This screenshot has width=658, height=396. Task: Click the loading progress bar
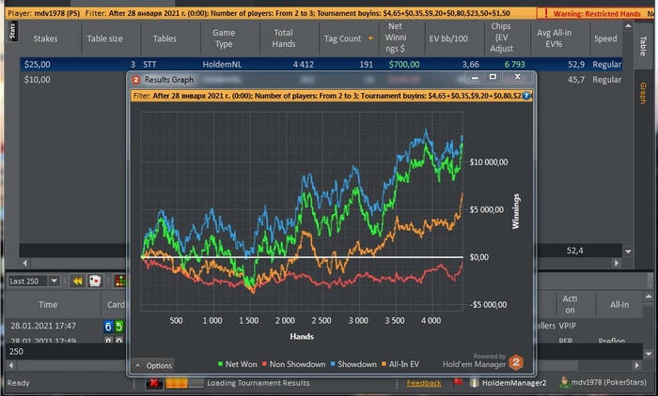pyautogui.click(x=184, y=383)
